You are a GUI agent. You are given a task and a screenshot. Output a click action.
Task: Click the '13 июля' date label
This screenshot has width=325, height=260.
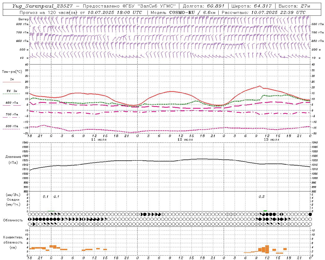tap(271, 140)
